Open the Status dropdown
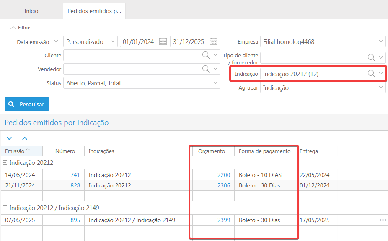Image resolution: width=388 pixels, height=241 pixels. click(x=142, y=83)
